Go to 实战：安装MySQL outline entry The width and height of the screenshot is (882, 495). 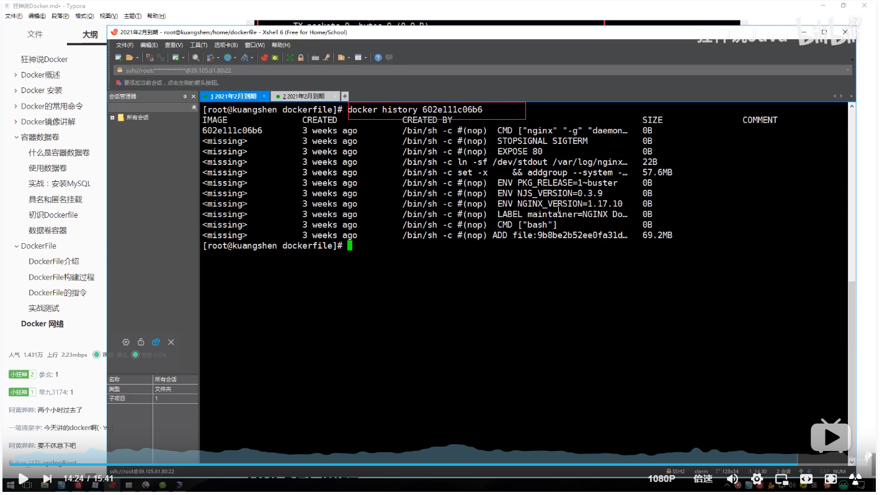(60, 184)
